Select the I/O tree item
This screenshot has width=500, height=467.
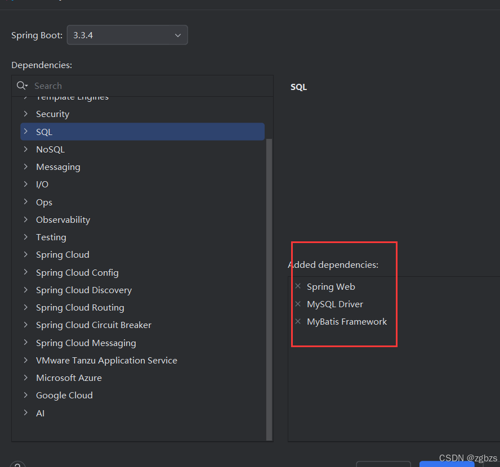pos(42,185)
